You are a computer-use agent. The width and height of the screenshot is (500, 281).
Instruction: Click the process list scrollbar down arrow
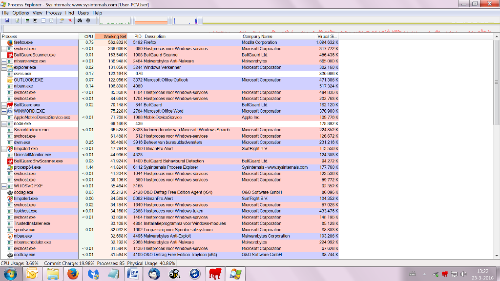pos(497,256)
